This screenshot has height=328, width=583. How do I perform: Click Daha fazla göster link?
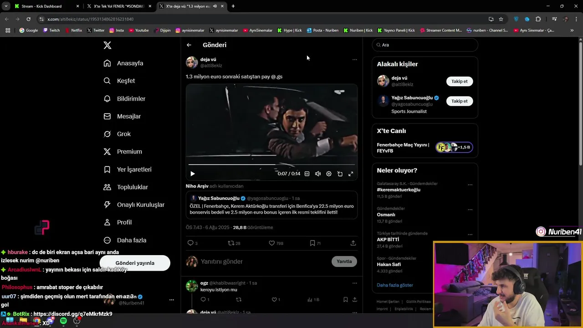pyautogui.click(x=395, y=285)
